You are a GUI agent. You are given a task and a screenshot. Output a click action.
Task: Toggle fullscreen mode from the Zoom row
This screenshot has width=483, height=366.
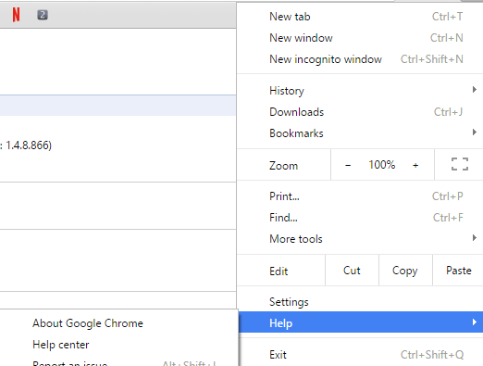[460, 164]
